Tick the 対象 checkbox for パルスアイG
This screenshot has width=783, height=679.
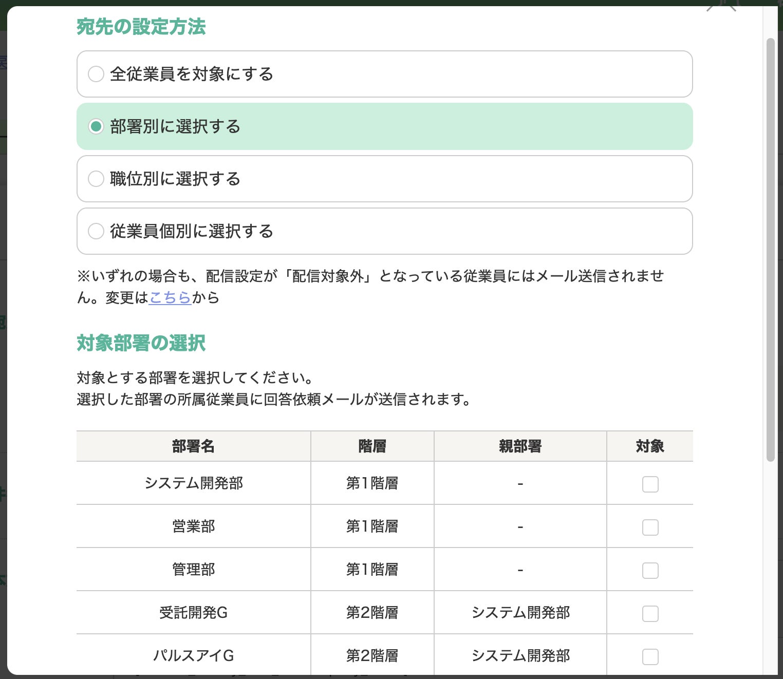650,656
